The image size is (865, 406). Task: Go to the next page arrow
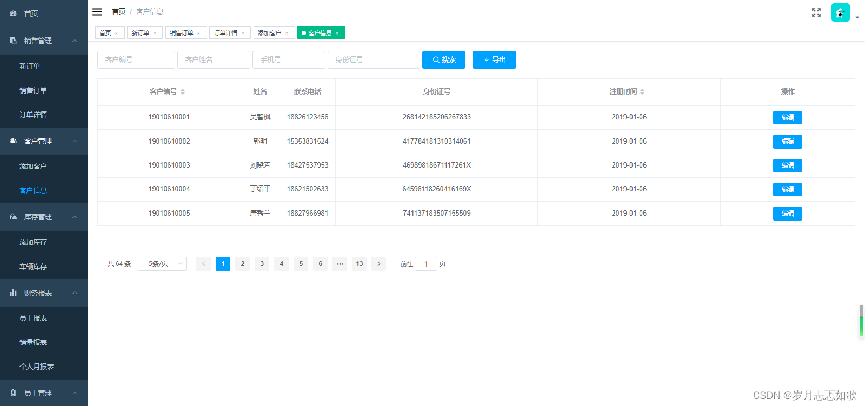coord(379,264)
